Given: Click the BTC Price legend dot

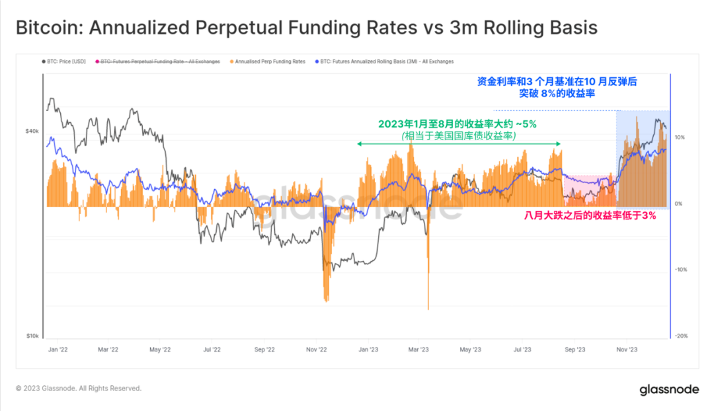Looking at the screenshot, I should click(42, 61).
